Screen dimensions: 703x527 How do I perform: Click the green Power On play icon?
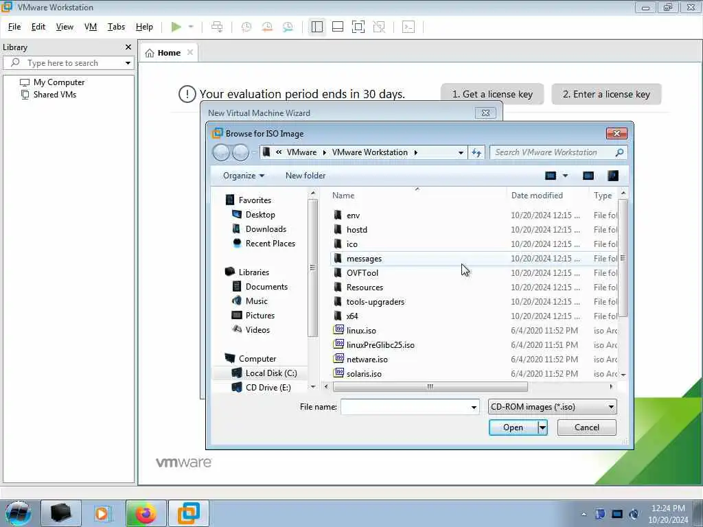[176, 27]
